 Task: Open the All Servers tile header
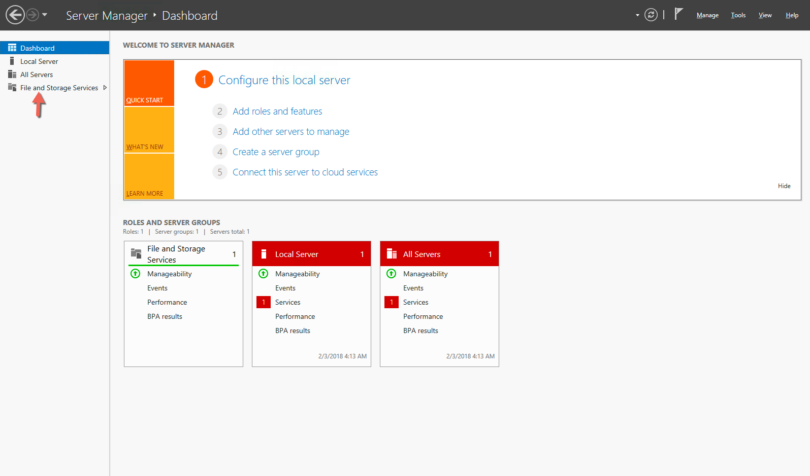pos(439,253)
